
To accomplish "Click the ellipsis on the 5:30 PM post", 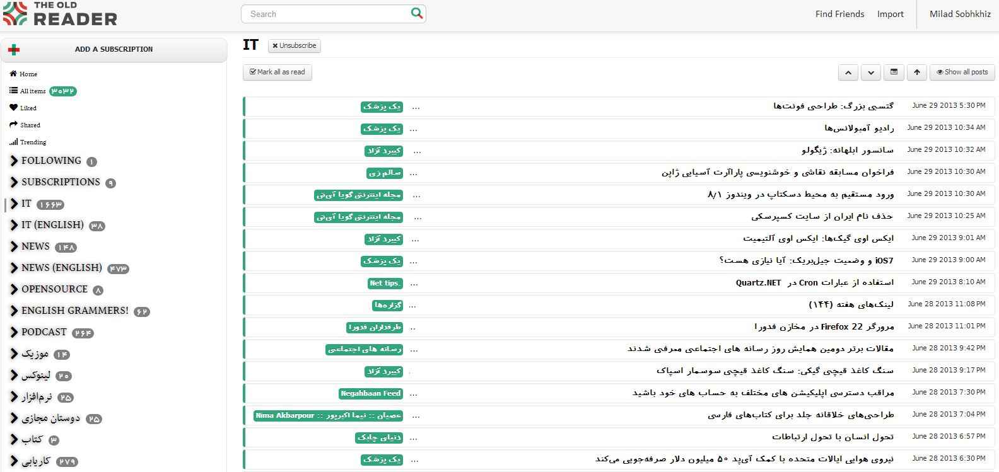I will pyautogui.click(x=416, y=107).
